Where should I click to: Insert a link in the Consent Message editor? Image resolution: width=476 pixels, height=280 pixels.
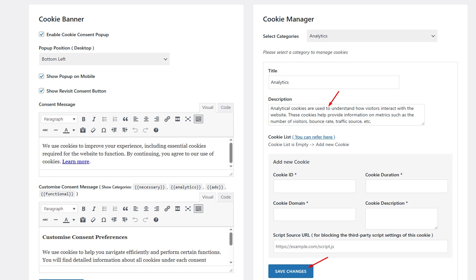coord(167,119)
